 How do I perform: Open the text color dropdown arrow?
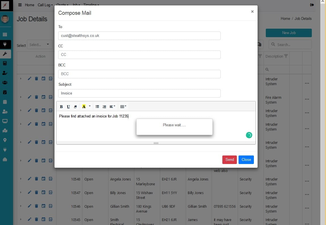[90, 106]
